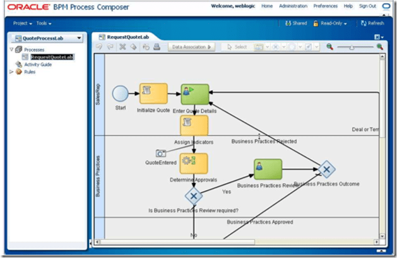
Task: Select Activity Guide in project tree
Action: point(38,64)
